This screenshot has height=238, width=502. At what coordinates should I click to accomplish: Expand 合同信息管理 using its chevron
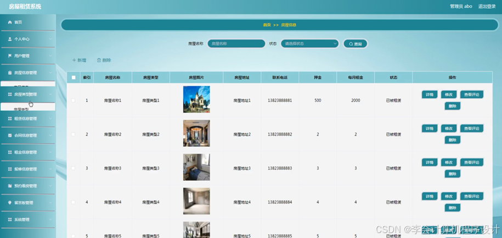pos(50,135)
